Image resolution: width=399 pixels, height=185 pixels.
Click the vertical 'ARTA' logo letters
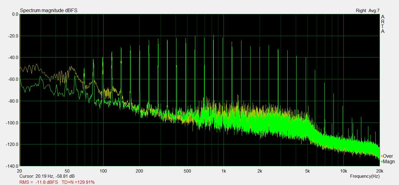point(383,24)
